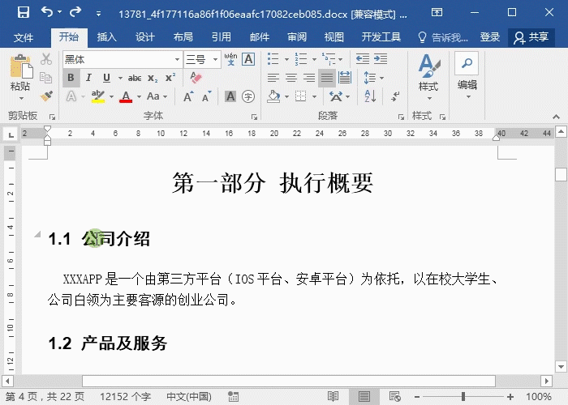The width and height of the screenshot is (568, 405).
Task: Move the zoom slider handle
Action: (463, 396)
